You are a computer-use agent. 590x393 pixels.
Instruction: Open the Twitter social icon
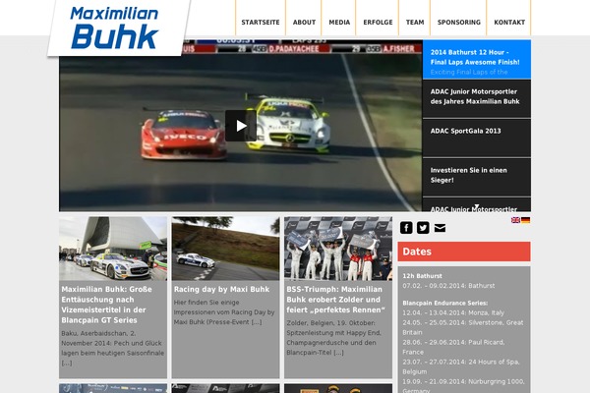pyautogui.click(x=423, y=228)
